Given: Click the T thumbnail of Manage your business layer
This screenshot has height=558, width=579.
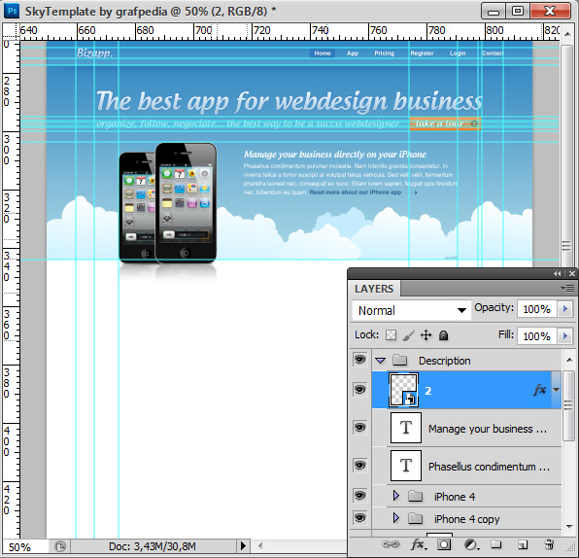Looking at the screenshot, I should (406, 428).
